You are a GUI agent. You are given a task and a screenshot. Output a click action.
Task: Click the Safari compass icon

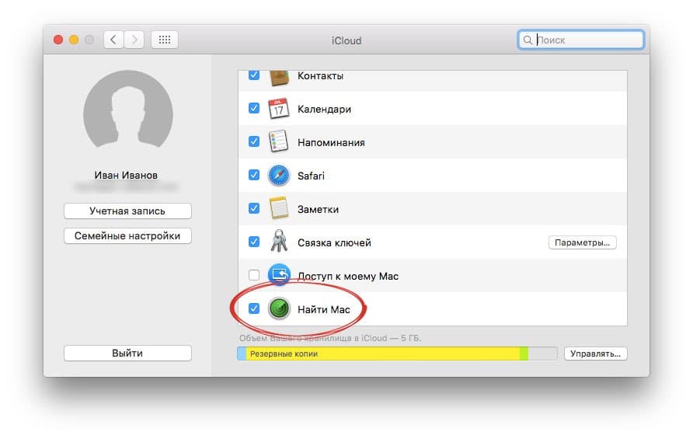(x=278, y=176)
